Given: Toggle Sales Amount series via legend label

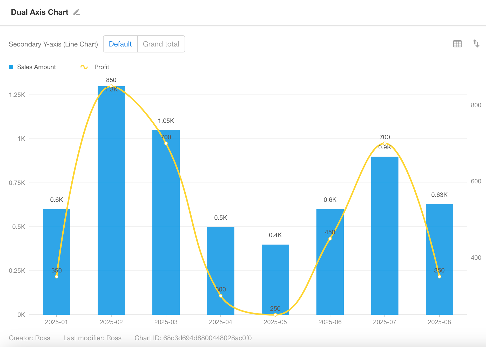Looking at the screenshot, I should pos(36,67).
